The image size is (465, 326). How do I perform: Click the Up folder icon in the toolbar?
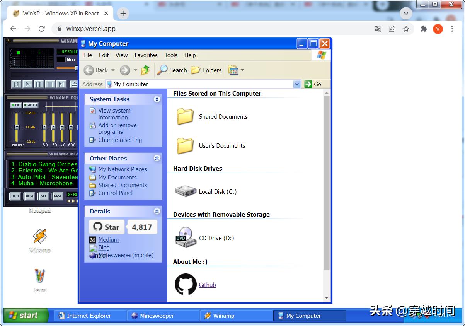[146, 70]
